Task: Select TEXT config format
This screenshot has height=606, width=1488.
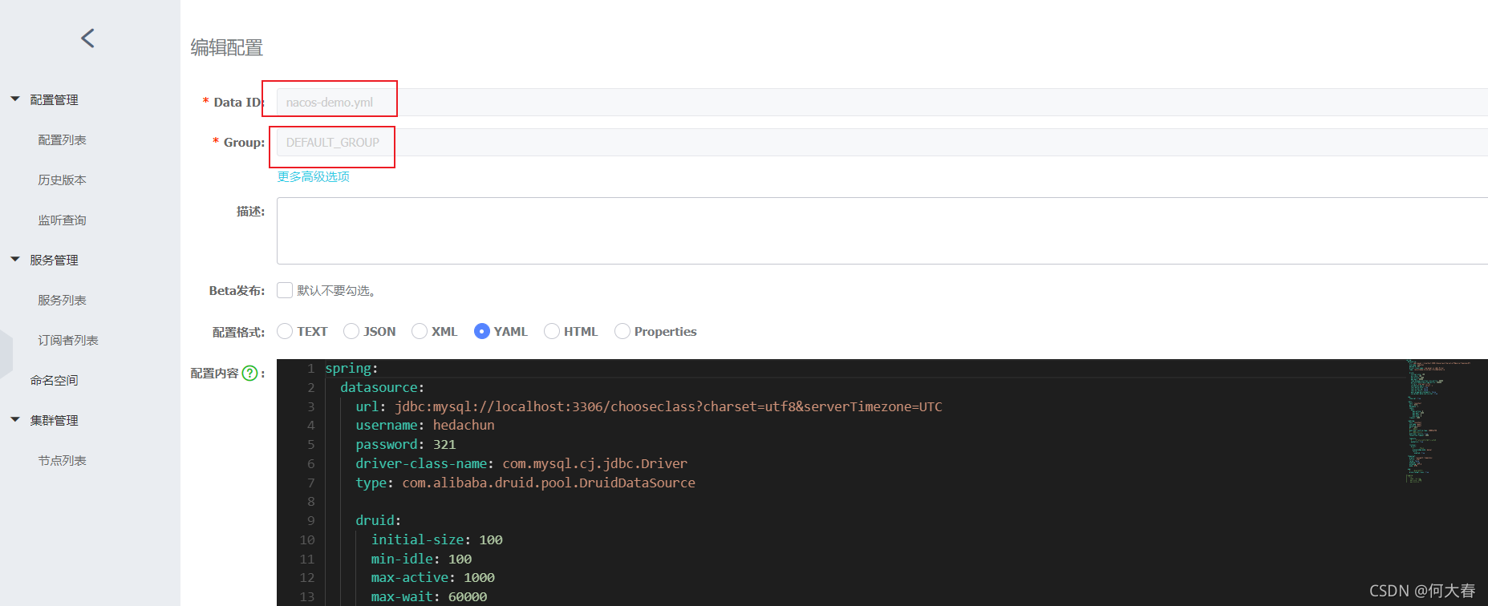Action: 285,331
